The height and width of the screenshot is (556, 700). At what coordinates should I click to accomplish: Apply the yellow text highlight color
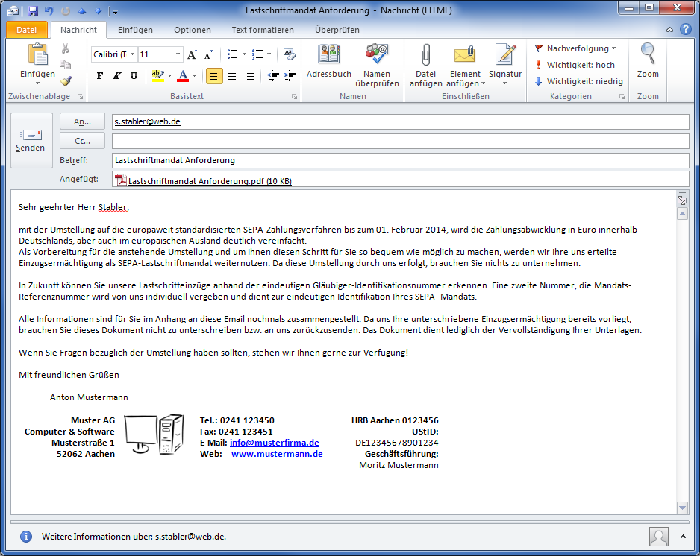[157, 76]
